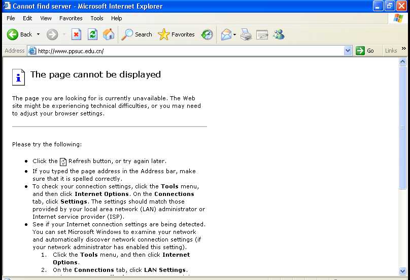Open the File menu
The image size is (410, 280).
pyautogui.click(x=11, y=18)
